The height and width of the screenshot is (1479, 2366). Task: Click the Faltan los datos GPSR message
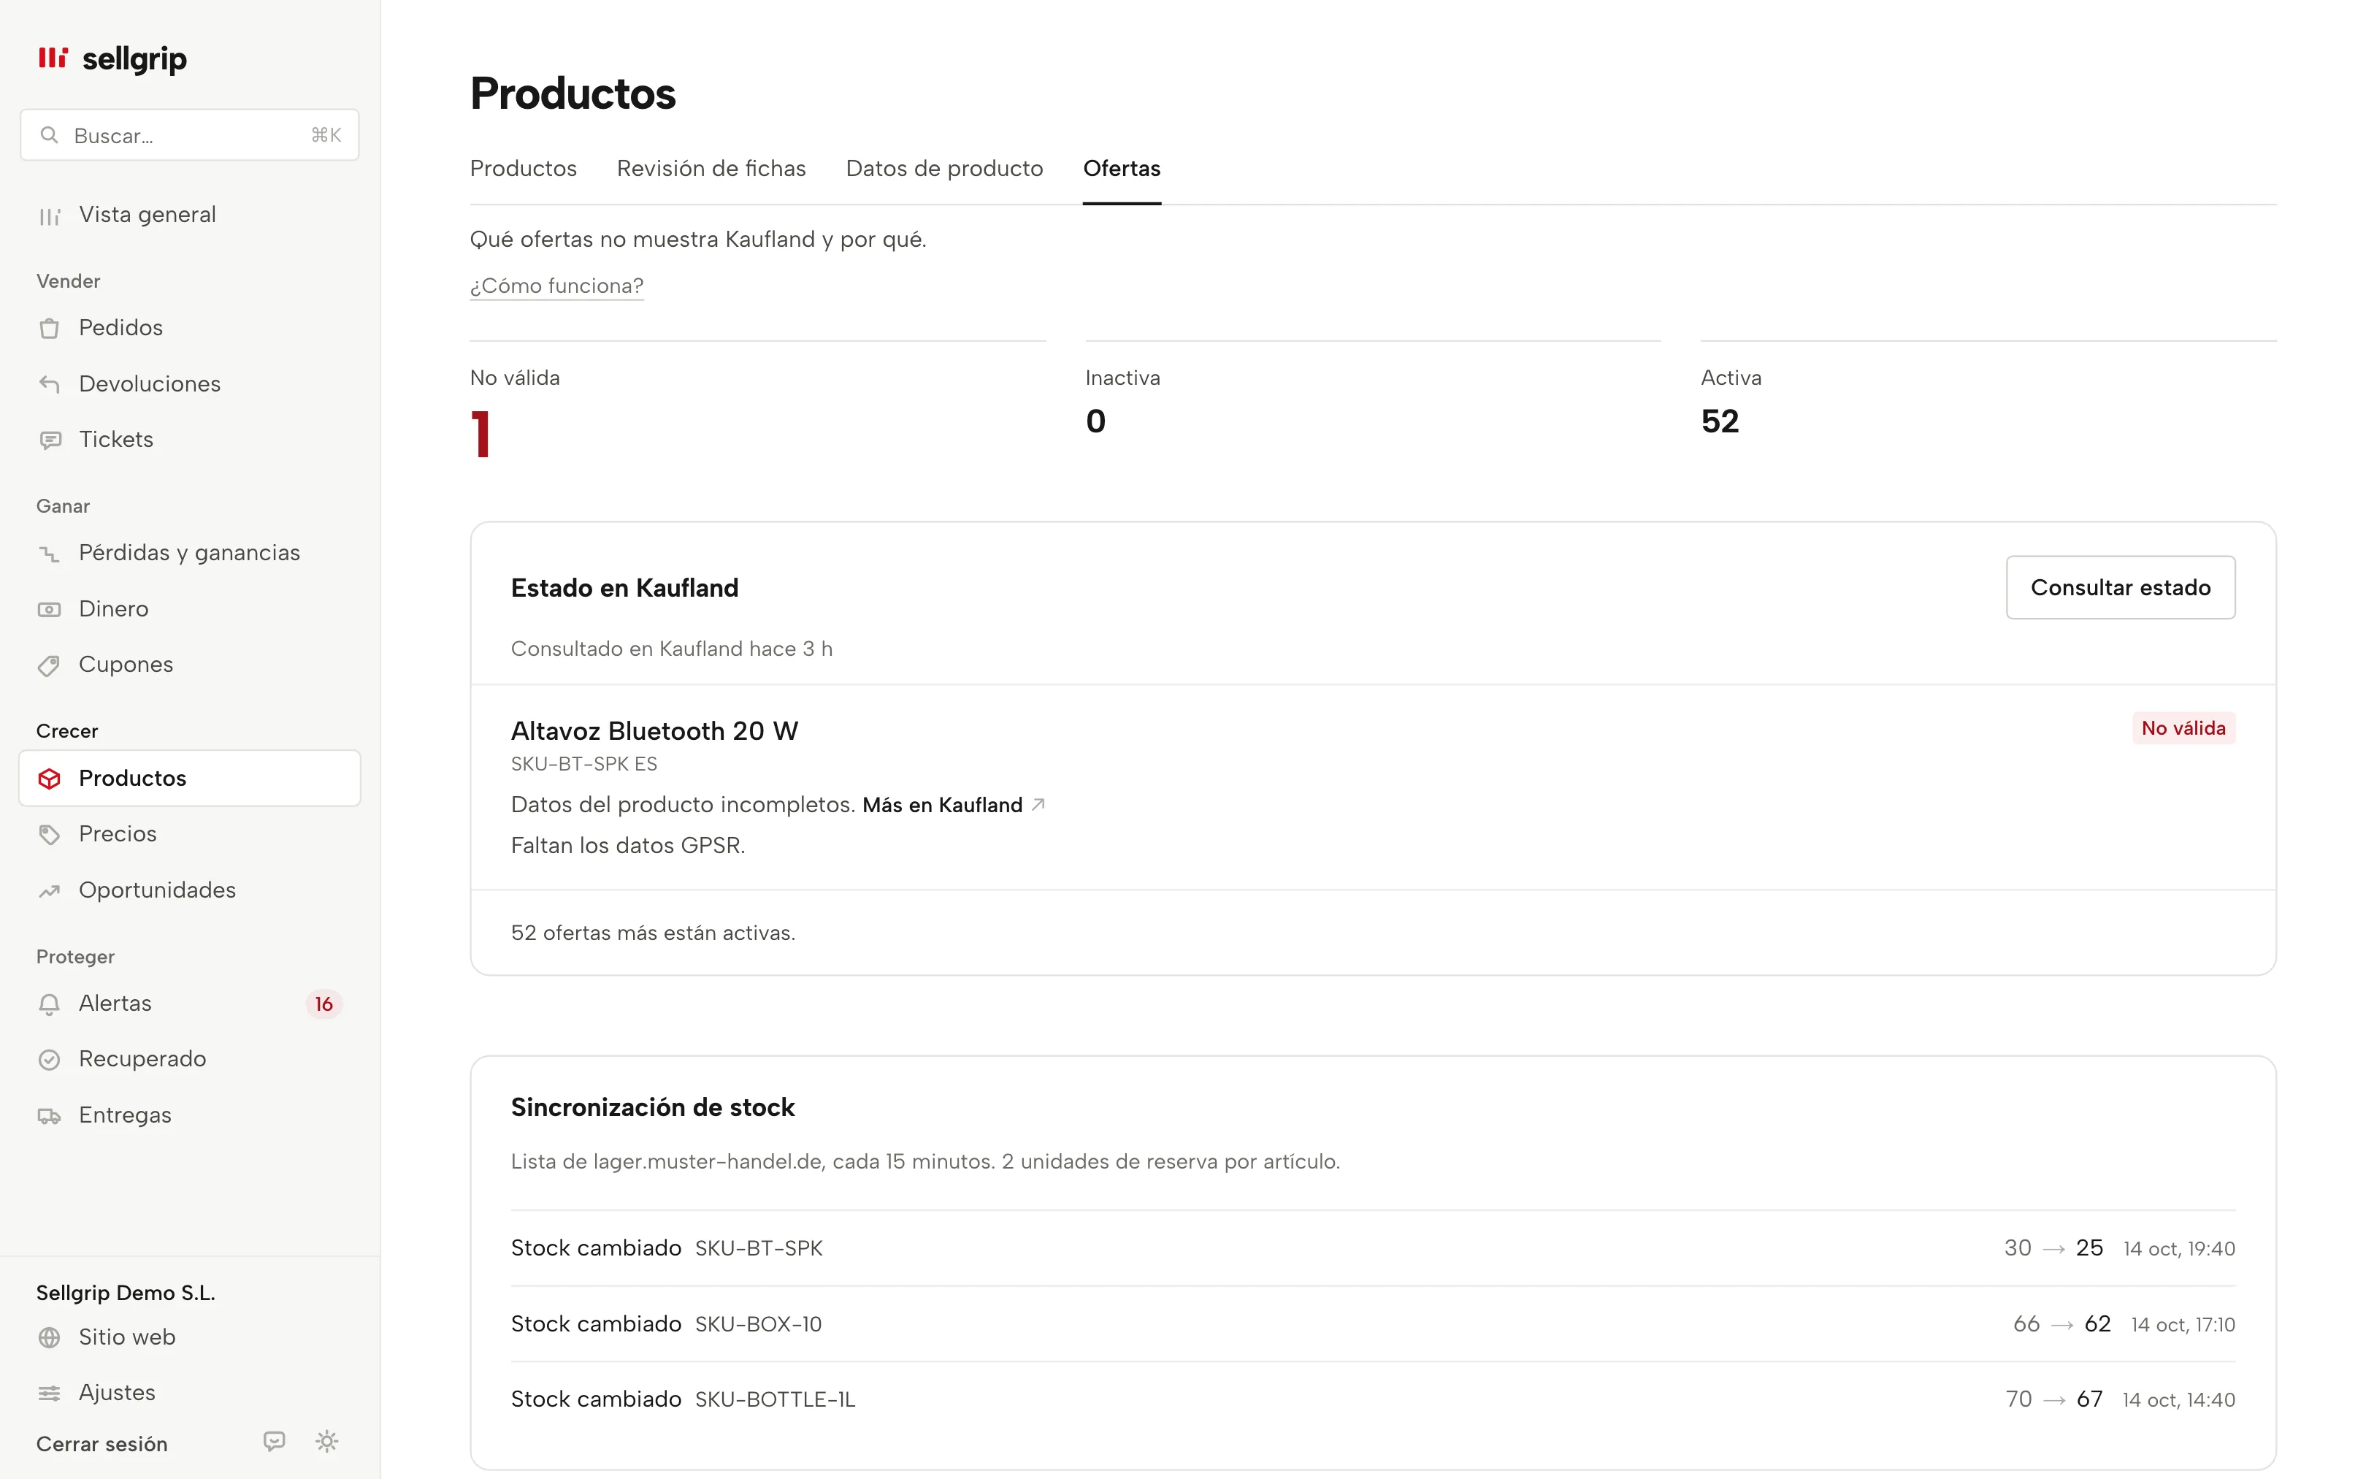(x=628, y=846)
